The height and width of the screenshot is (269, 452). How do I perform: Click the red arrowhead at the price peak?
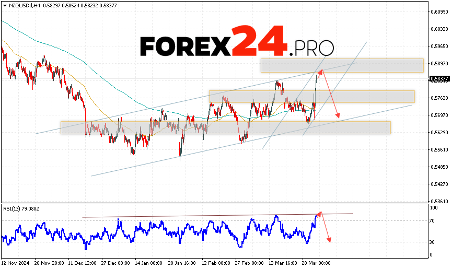click(321, 71)
